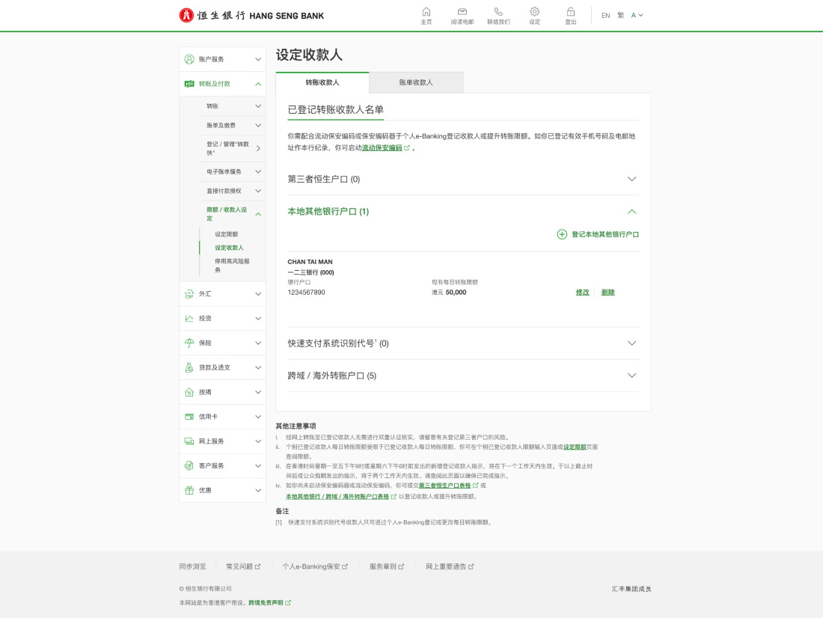Open the font size A dropdown
The width and height of the screenshot is (823, 618).
pyautogui.click(x=637, y=15)
